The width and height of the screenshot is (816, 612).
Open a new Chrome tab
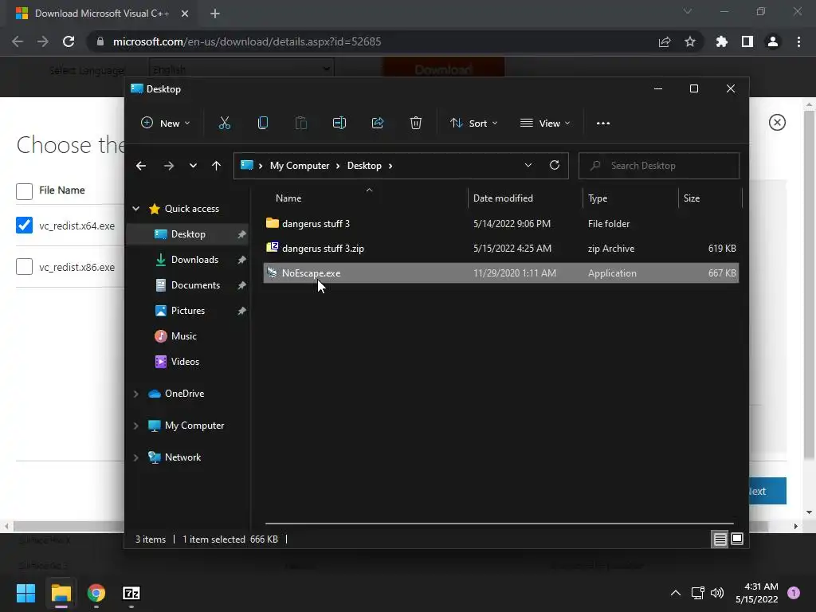tap(215, 14)
